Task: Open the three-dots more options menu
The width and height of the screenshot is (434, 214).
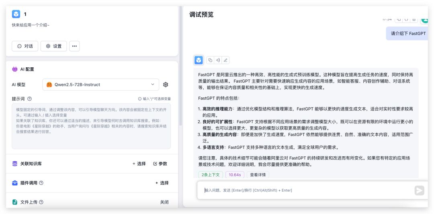Action: tap(74, 46)
